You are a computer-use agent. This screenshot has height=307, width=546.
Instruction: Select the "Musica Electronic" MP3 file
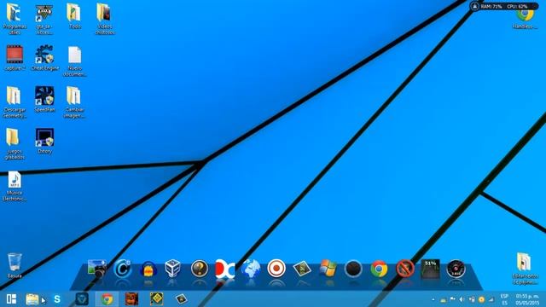pos(15,186)
